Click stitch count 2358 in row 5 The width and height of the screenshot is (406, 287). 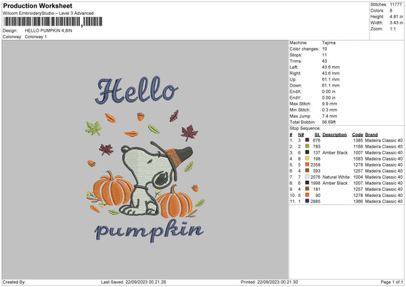[315, 164]
